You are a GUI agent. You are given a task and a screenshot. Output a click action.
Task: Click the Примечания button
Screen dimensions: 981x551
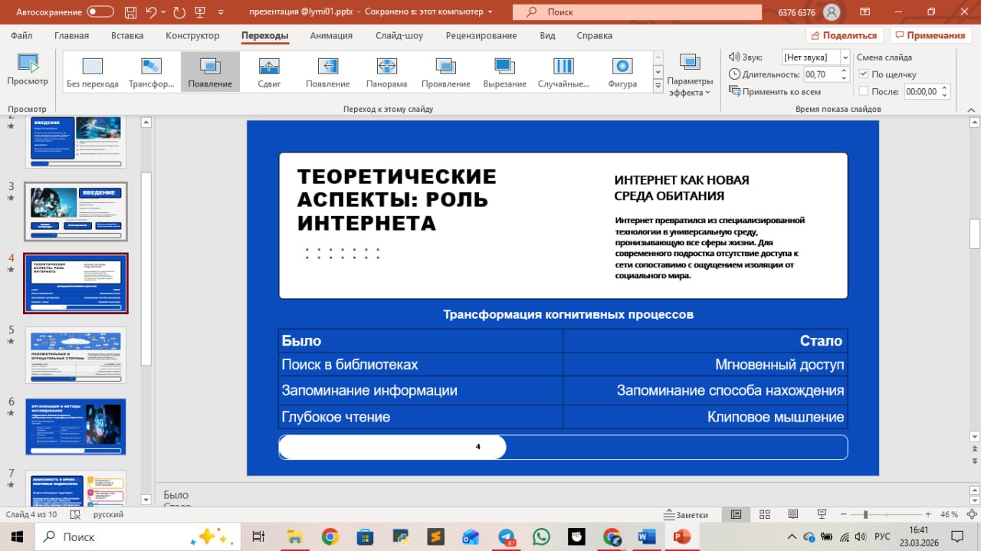click(930, 35)
